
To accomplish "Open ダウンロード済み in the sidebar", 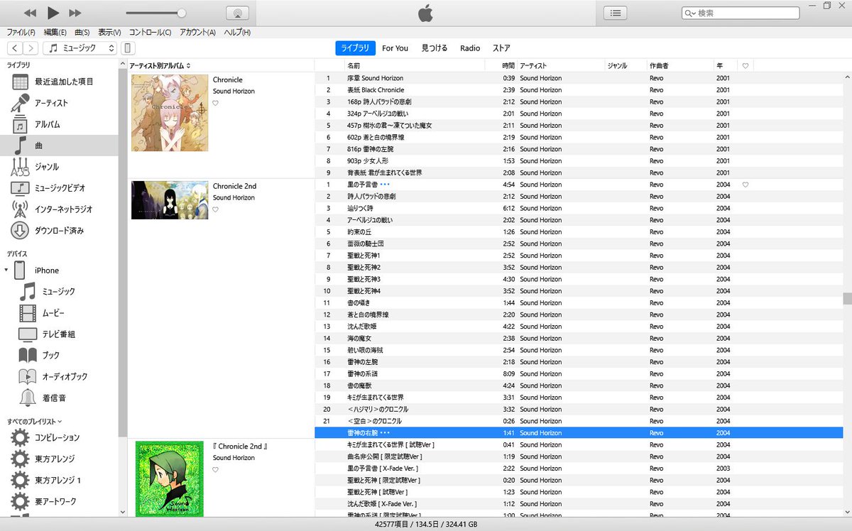I will [x=60, y=231].
